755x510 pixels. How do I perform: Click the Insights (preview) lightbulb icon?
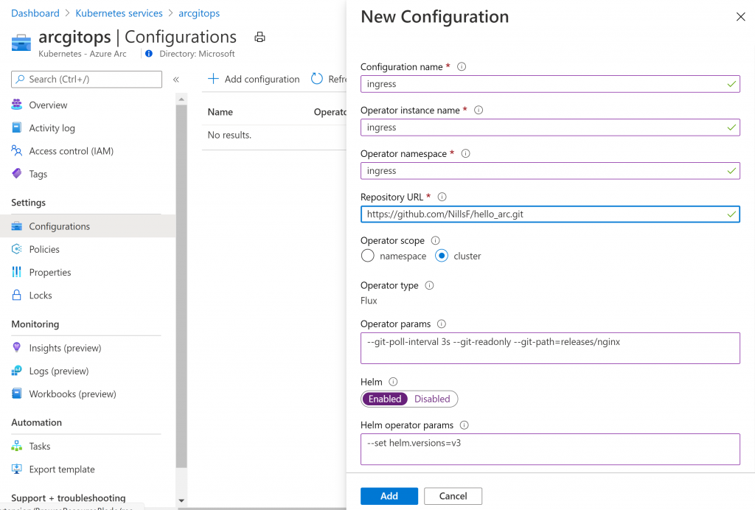click(17, 347)
